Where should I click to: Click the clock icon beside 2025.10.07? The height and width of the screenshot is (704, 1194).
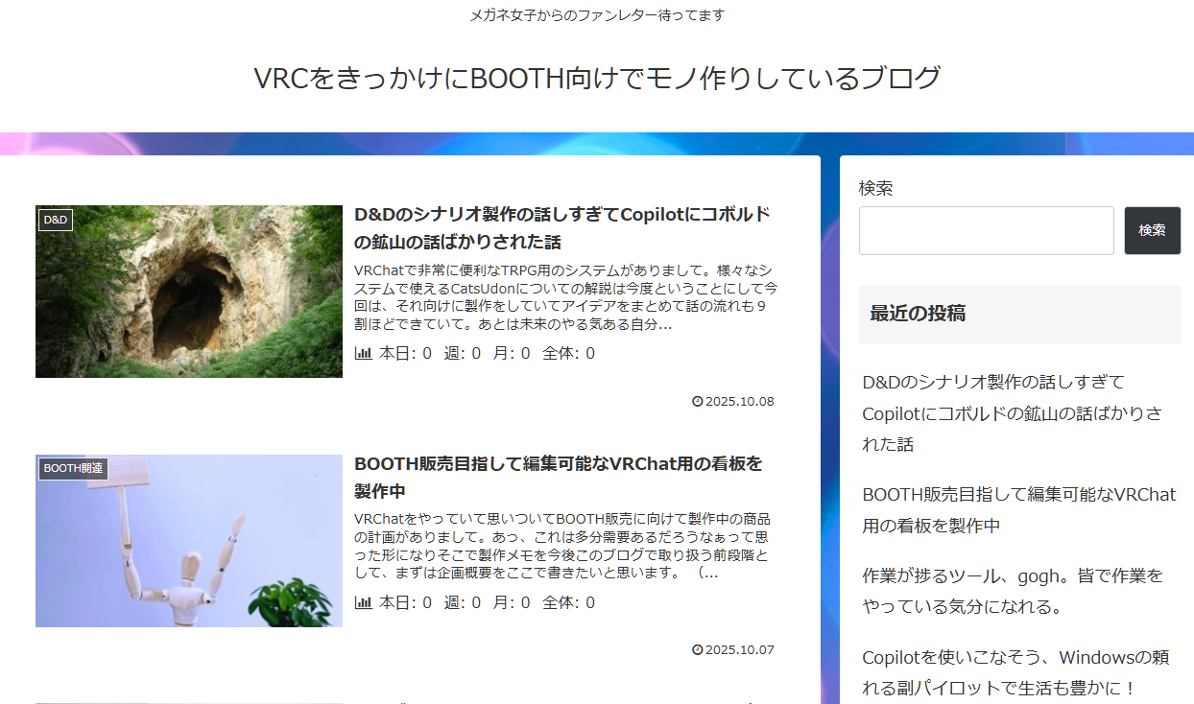tap(698, 650)
